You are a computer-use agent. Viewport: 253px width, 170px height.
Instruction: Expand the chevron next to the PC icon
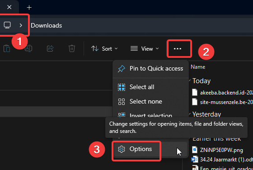coord(21,25)
